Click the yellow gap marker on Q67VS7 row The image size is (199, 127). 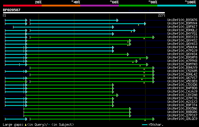(142, 79)
